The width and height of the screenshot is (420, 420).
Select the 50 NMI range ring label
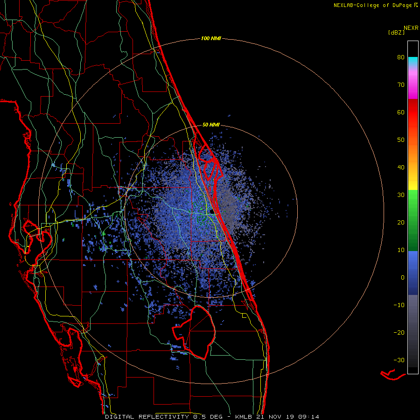pyautogui.click(x=211, y=125)
